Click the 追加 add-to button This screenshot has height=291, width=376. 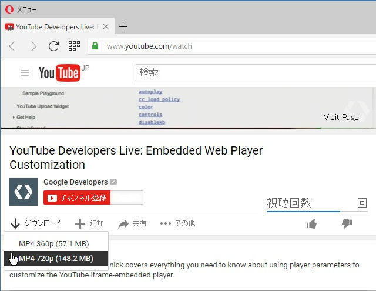[89, 223]
